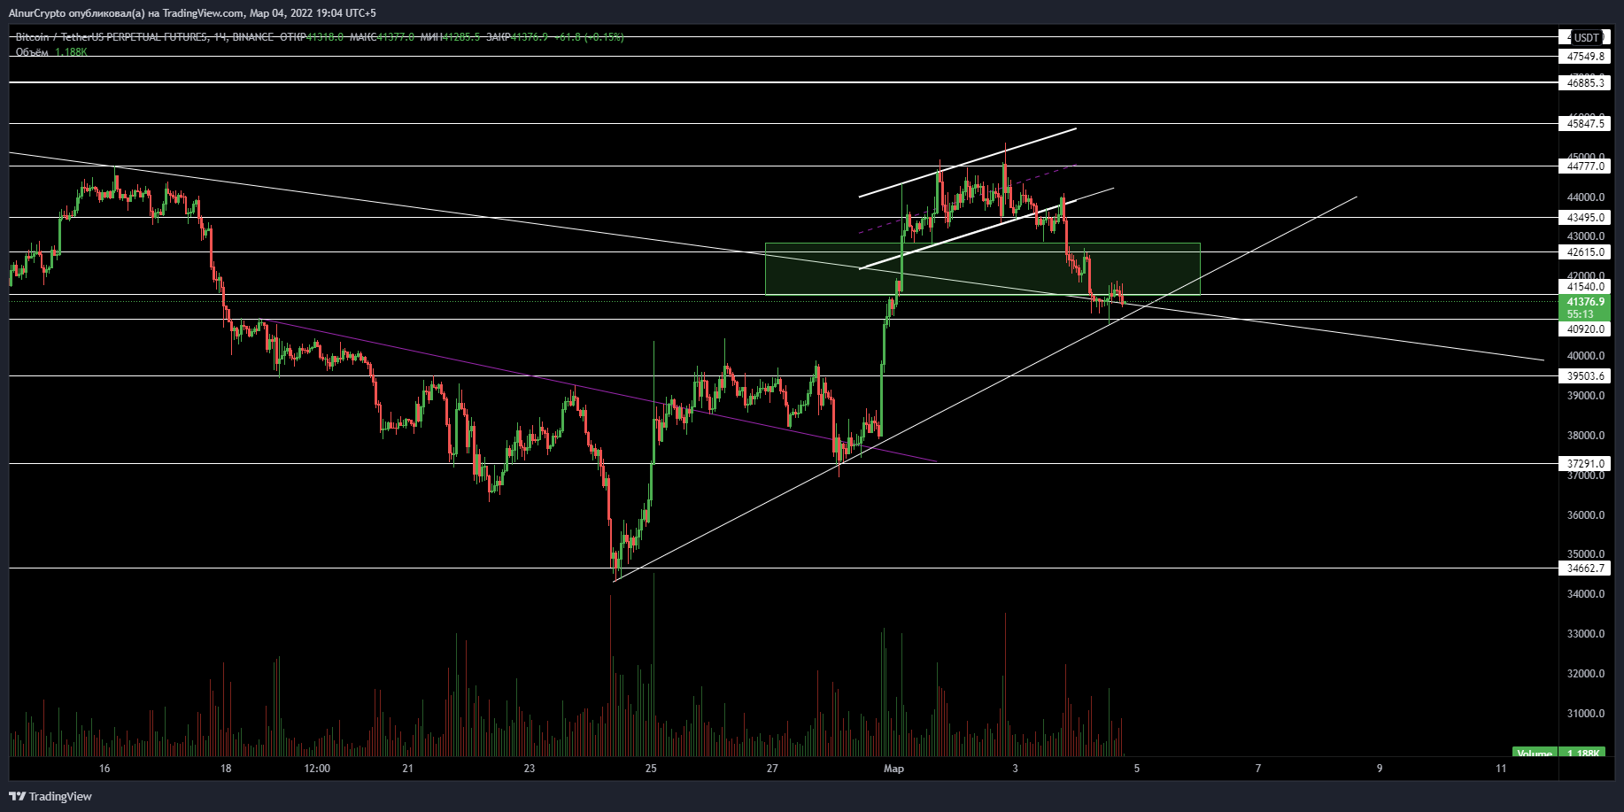Image resolution: width=1624 pixels, height=812 pixels.
Task: Select the green shaded rectangle zone on chart
Action: [x=983, y=269]
